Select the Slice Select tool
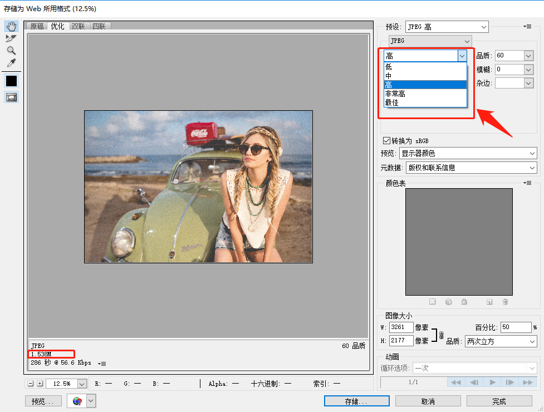Screen dimensions: 544x412 [11, 38]
